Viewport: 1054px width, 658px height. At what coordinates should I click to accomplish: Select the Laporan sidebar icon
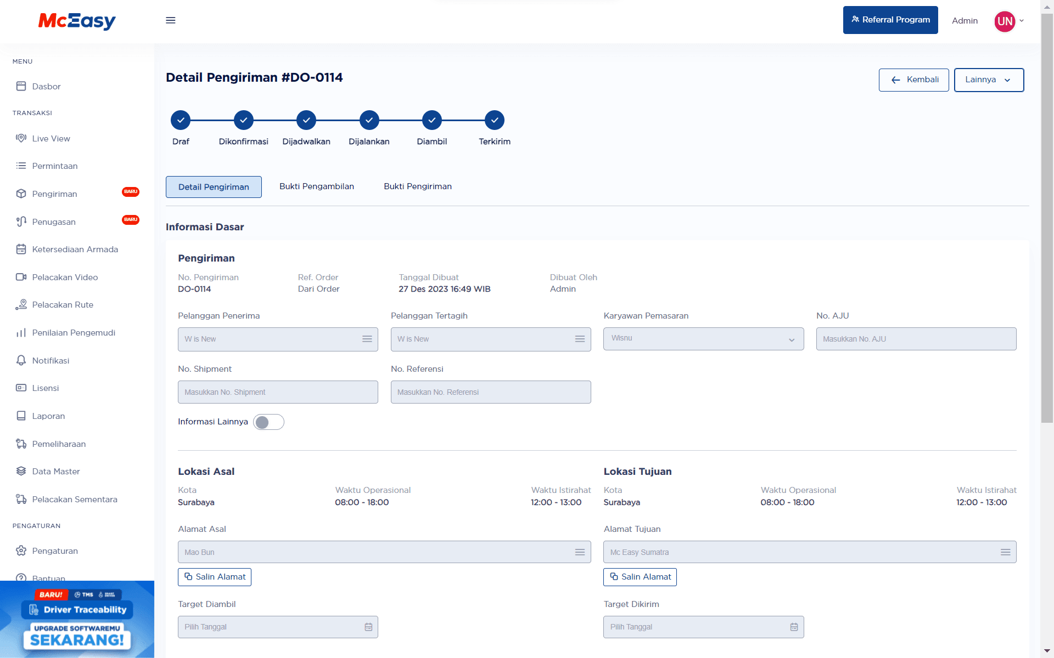(21, 416)
